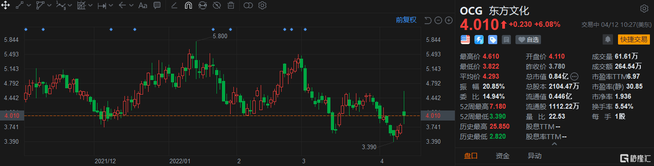This screenshot has width=654, height=166.
Task: Switch to the 资金 tab
Action: tap(503, 156)
